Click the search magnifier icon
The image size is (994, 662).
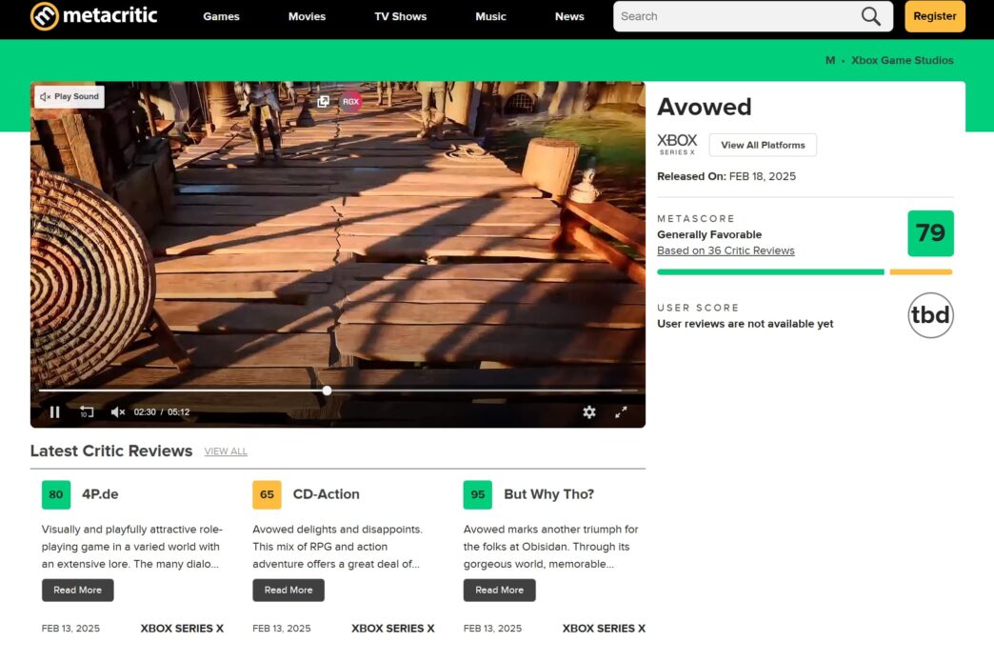[x=870, y=16]
